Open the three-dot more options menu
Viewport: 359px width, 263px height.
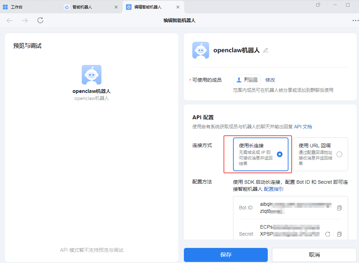355,21
